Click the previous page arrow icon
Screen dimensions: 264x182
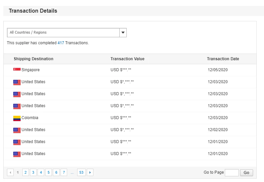pyautogui.click(x=10, y=172)
